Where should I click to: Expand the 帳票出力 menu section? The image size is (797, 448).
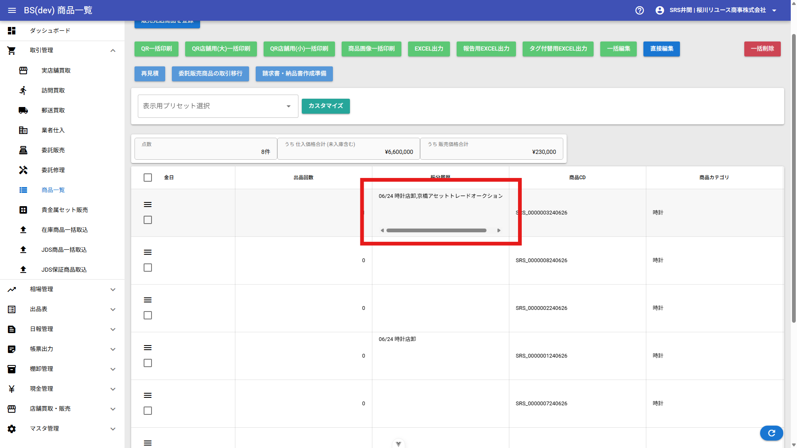click(113, 349)
